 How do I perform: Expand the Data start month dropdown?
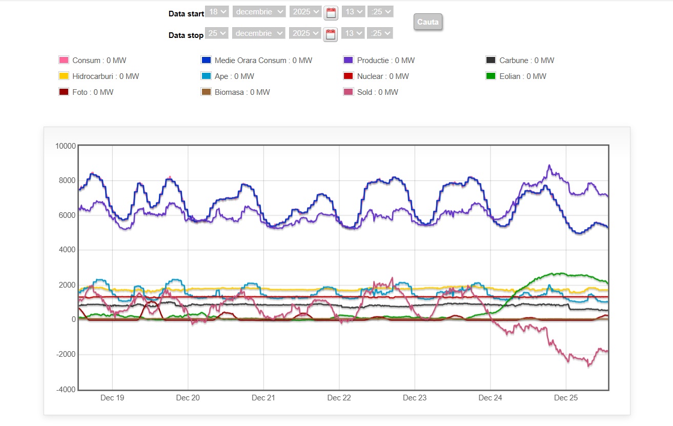[259, 11]
